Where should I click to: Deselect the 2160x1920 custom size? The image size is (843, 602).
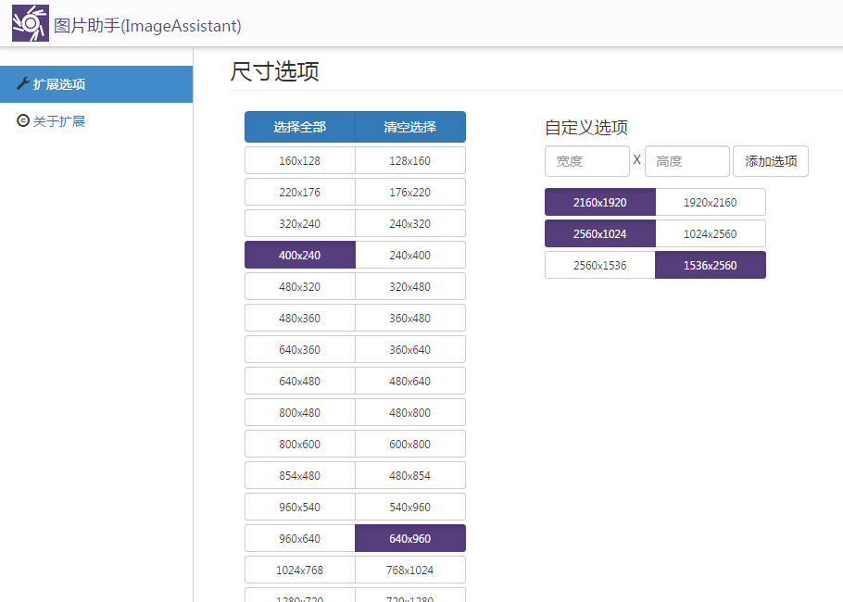point(599,202)
